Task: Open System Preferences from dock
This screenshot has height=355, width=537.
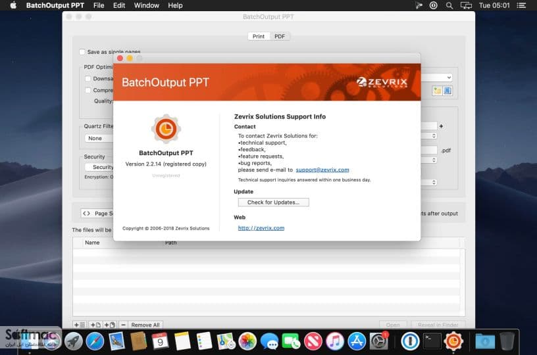Action: (378, 341)
